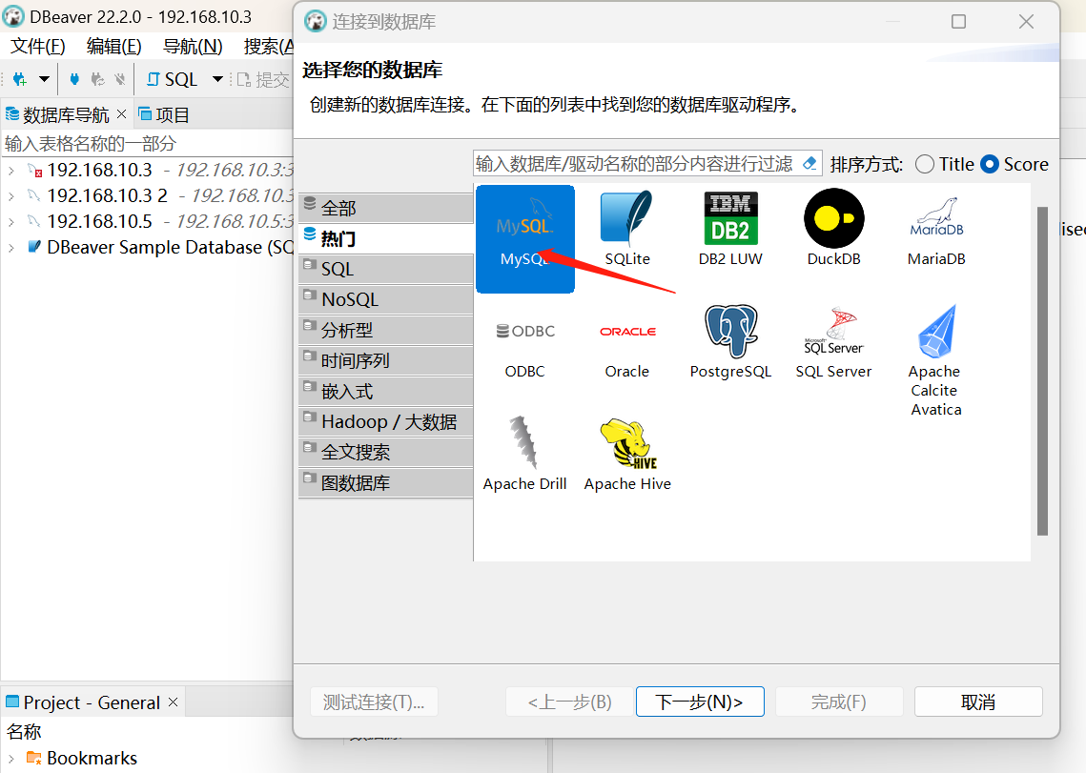Select the 分析型 category
The height and width of the screenshot is (773, 1086).
pos(386,330)
